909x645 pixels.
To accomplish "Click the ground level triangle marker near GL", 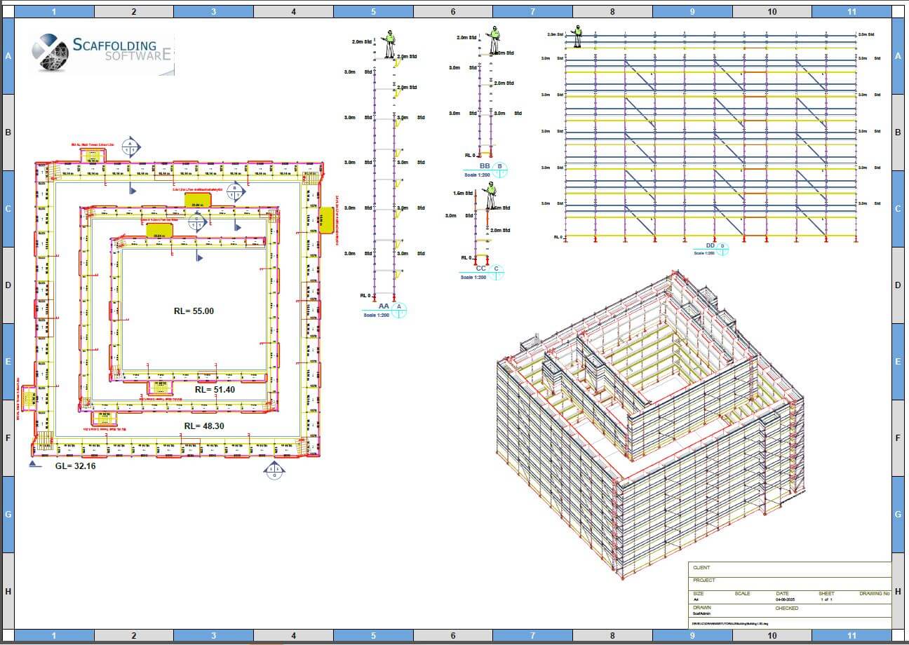I will coord(34,463).
